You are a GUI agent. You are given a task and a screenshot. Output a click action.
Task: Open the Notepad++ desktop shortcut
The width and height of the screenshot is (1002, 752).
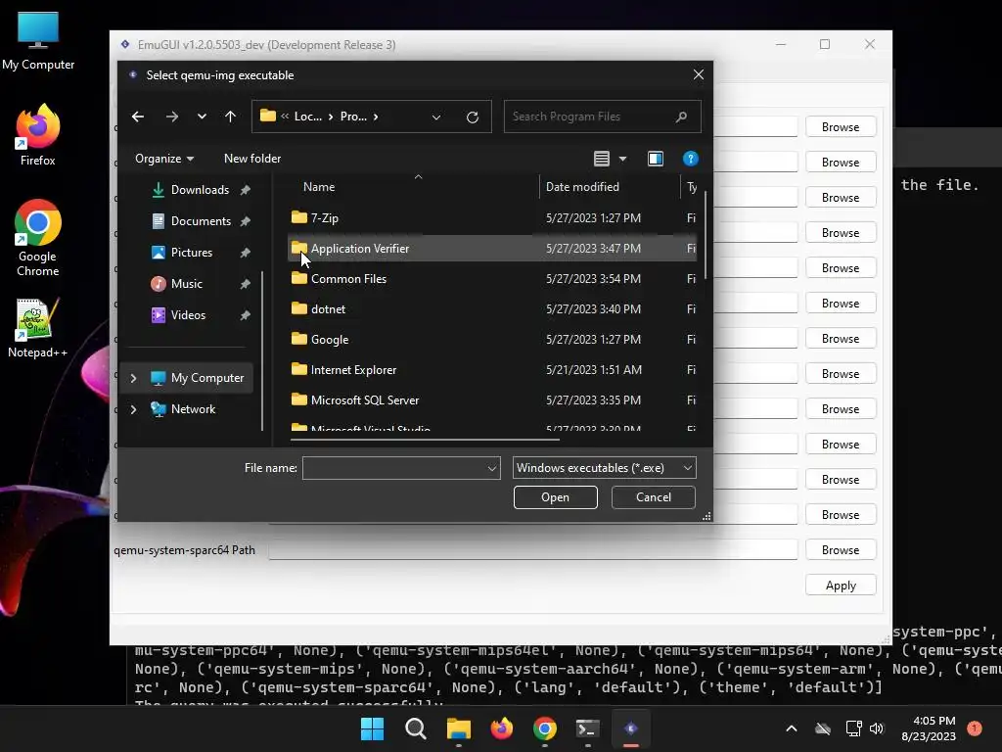[x=38, y=328]
